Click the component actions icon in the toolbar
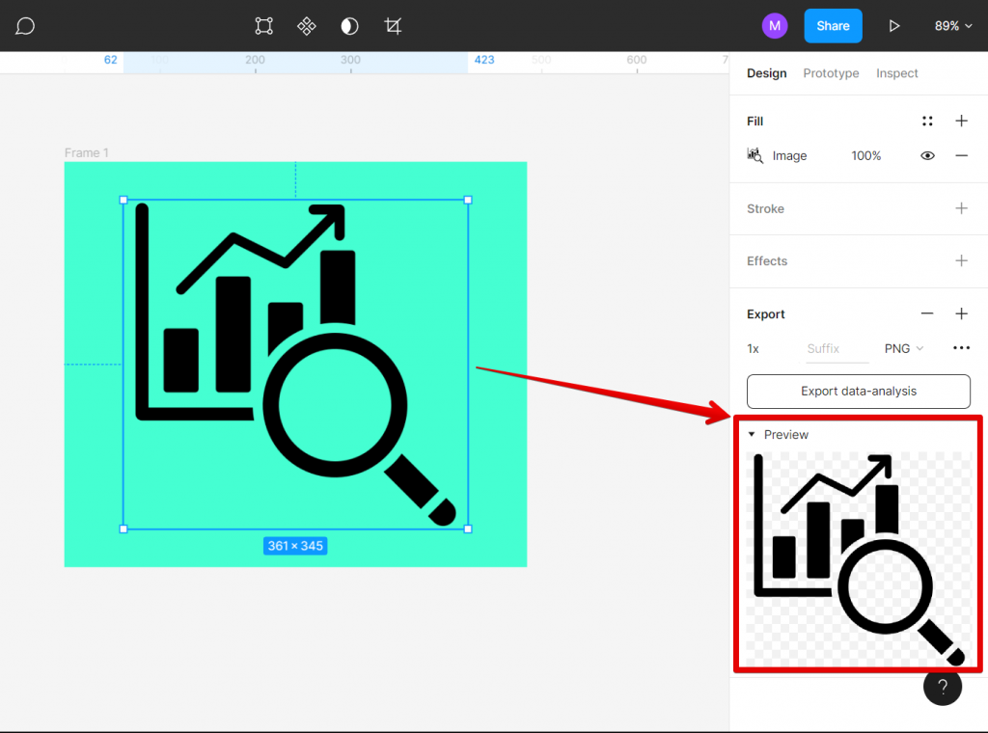Viewport: 988px width, 733px height. click(306, 26)
